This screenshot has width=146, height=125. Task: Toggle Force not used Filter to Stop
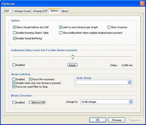(x=14, y=87)
